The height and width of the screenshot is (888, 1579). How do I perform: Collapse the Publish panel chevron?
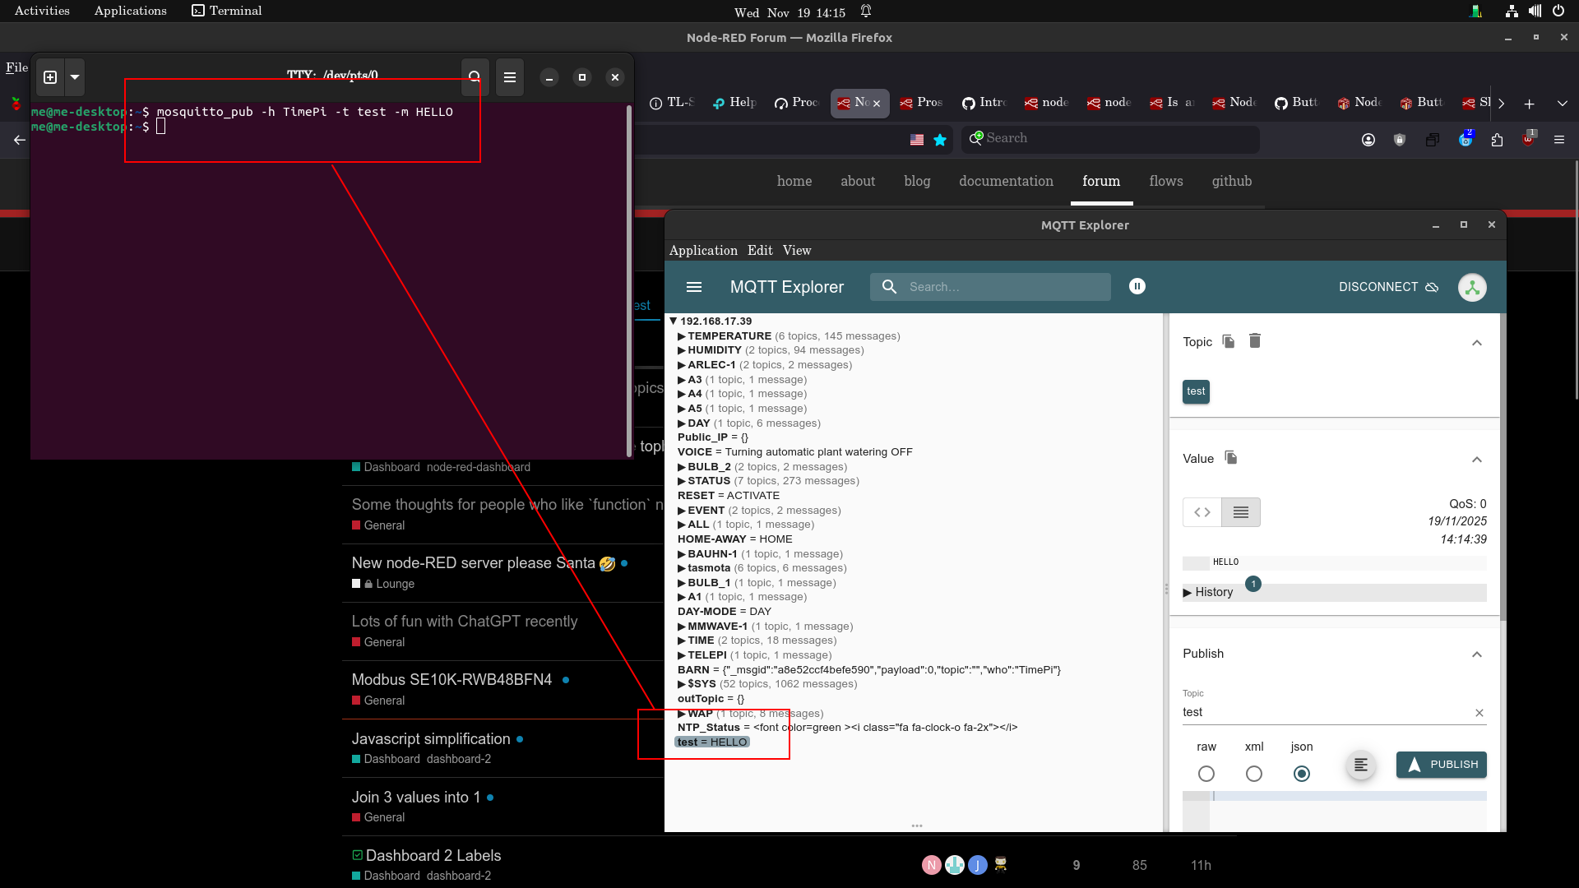(x=1476, y=654)
